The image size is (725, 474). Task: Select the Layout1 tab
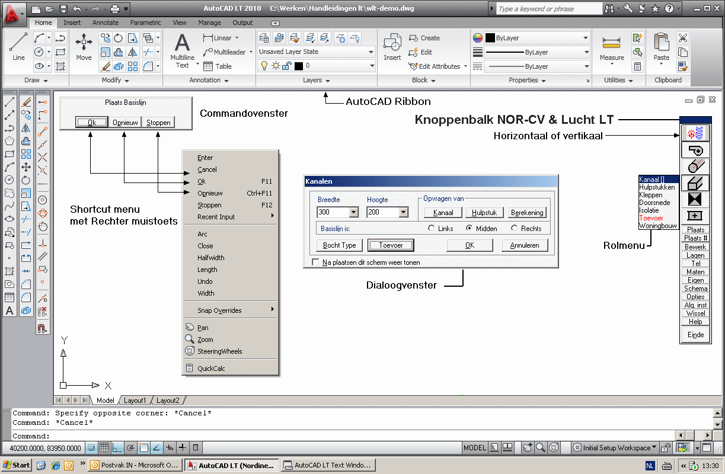point(135,401)
